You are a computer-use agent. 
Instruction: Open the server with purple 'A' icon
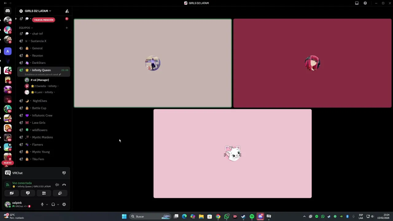(8, 51)
